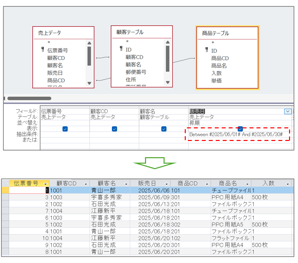Open the 顧客名 column header filter arrow
The image size is (298, 263).
[x=126, y=184]
